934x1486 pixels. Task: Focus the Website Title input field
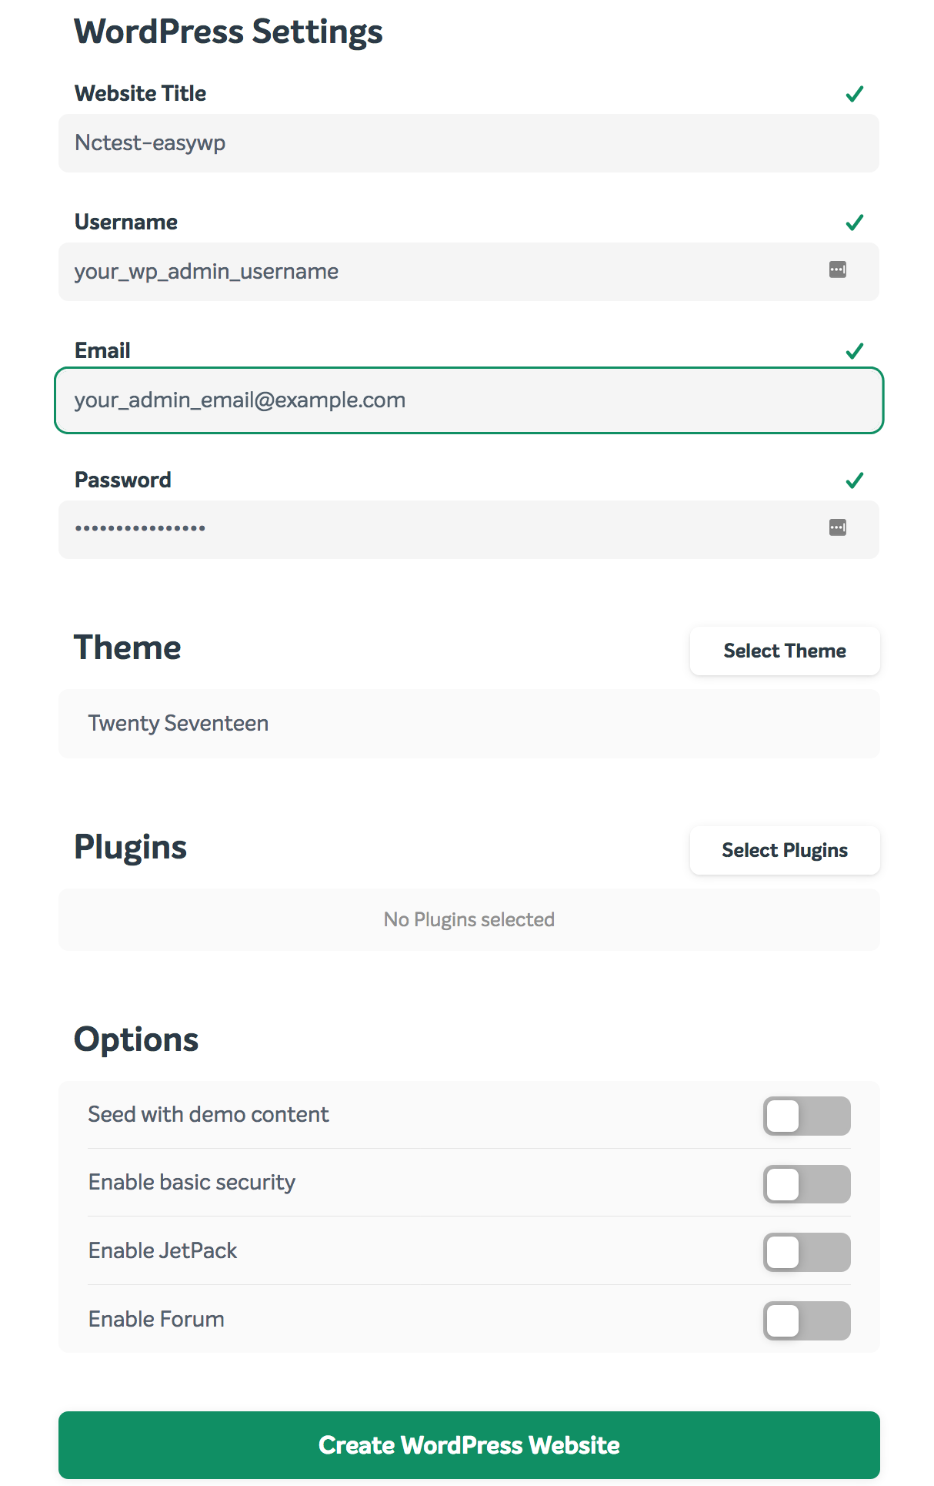469,143
